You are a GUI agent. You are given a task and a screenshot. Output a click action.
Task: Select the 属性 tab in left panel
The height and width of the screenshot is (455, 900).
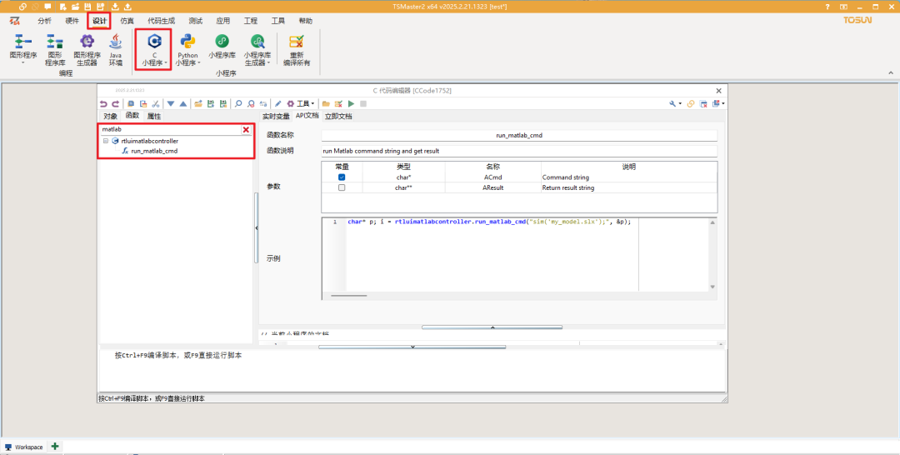point(154,116)
